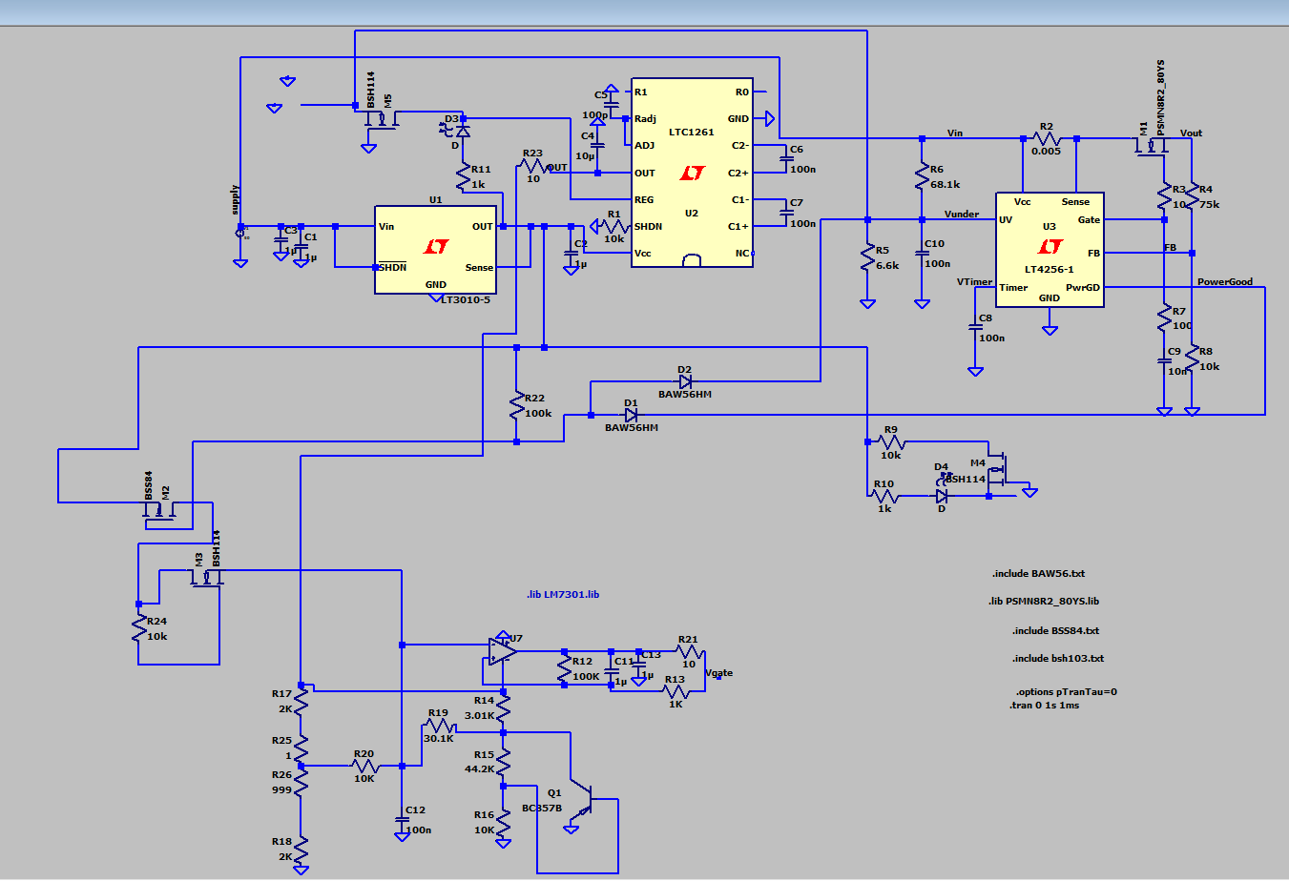Click the M4 BSH114 MOSFET symbol
Screen dimensions: 1289x881
pyautogui.click(x=999, y=467)
